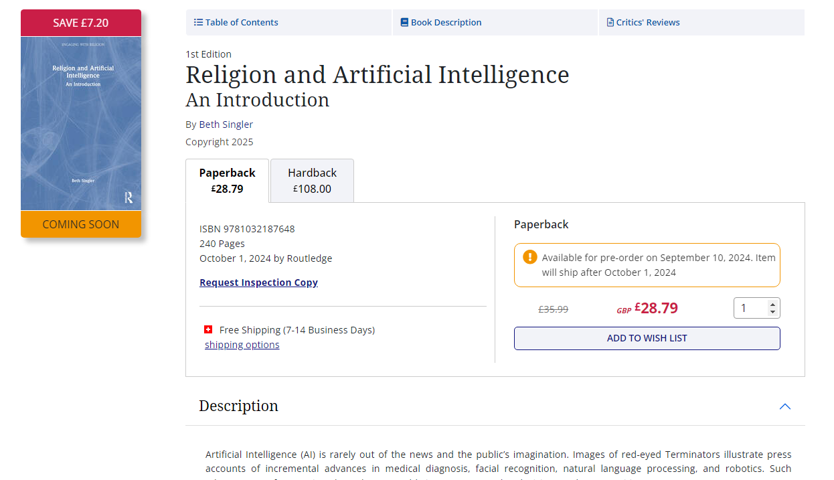834x480 pixels.
Task: Click the orange pre-order warning icon
Action: click(x=530, y=256)
